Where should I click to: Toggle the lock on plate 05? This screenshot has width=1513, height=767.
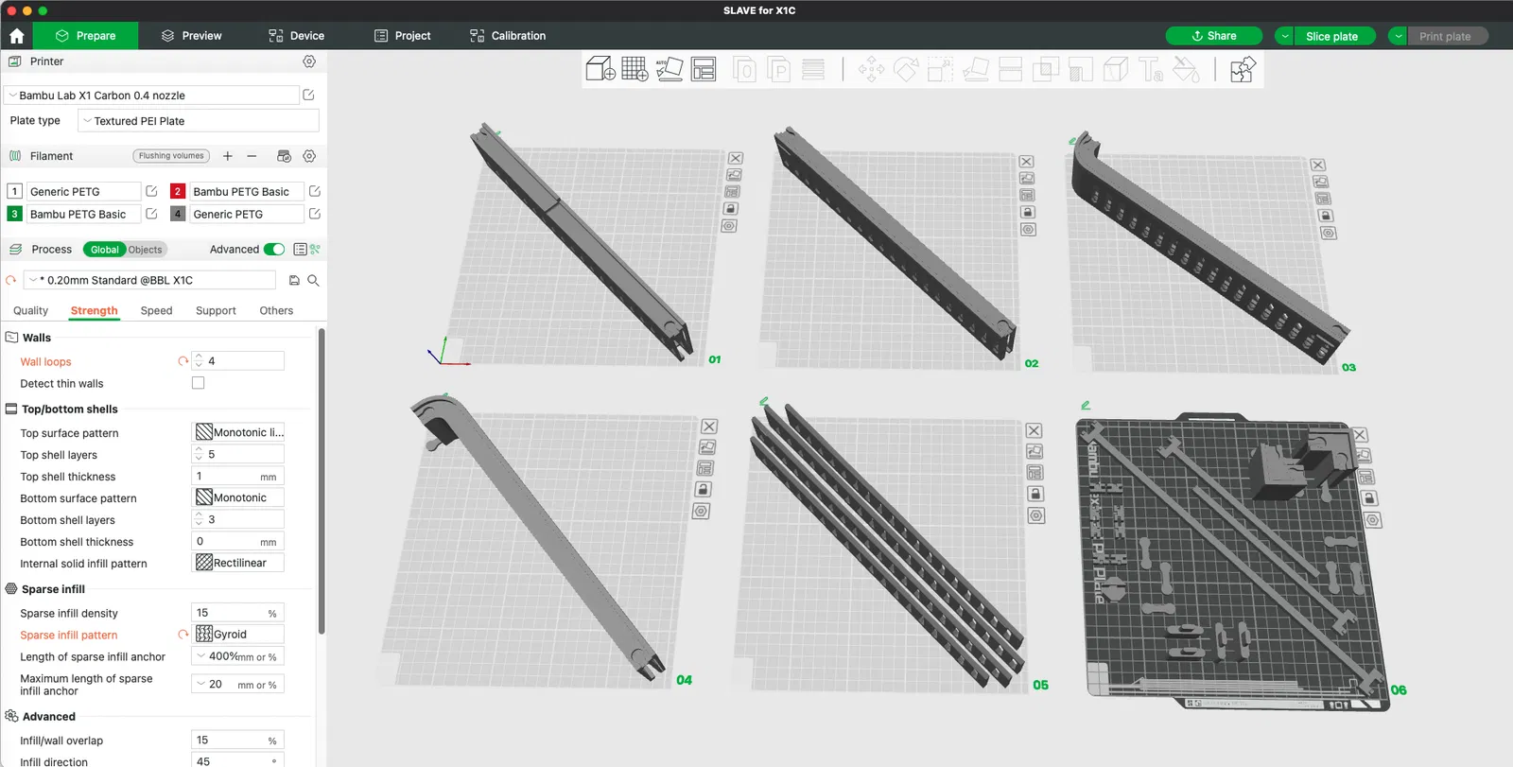point(1036,494)
